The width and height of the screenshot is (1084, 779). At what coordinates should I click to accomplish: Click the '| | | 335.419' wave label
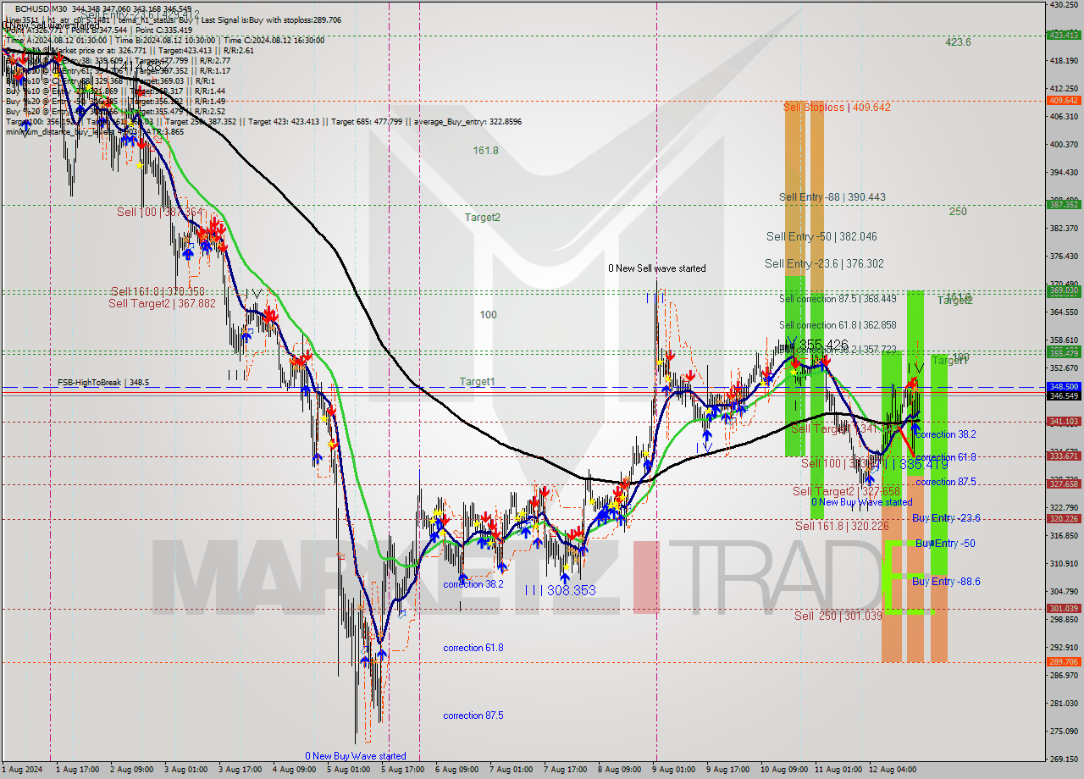coord(910,464)
